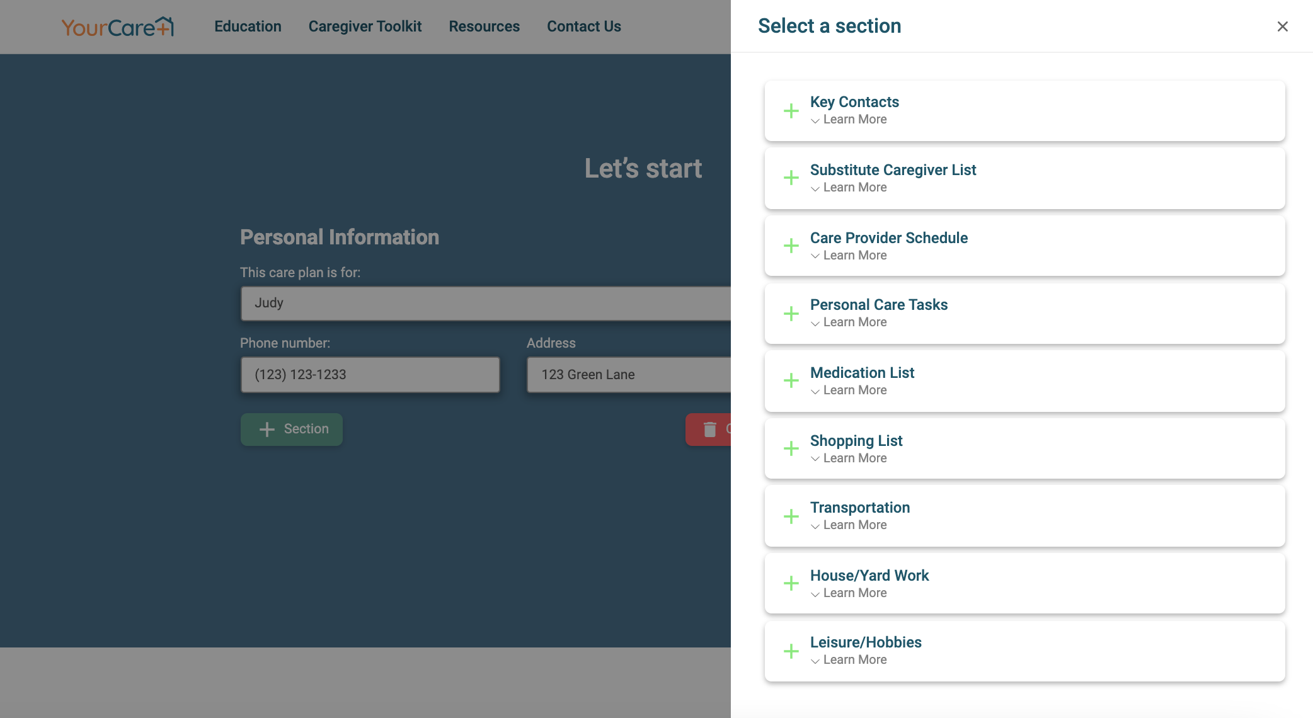Open the Contact Us page

pos(584,26)
